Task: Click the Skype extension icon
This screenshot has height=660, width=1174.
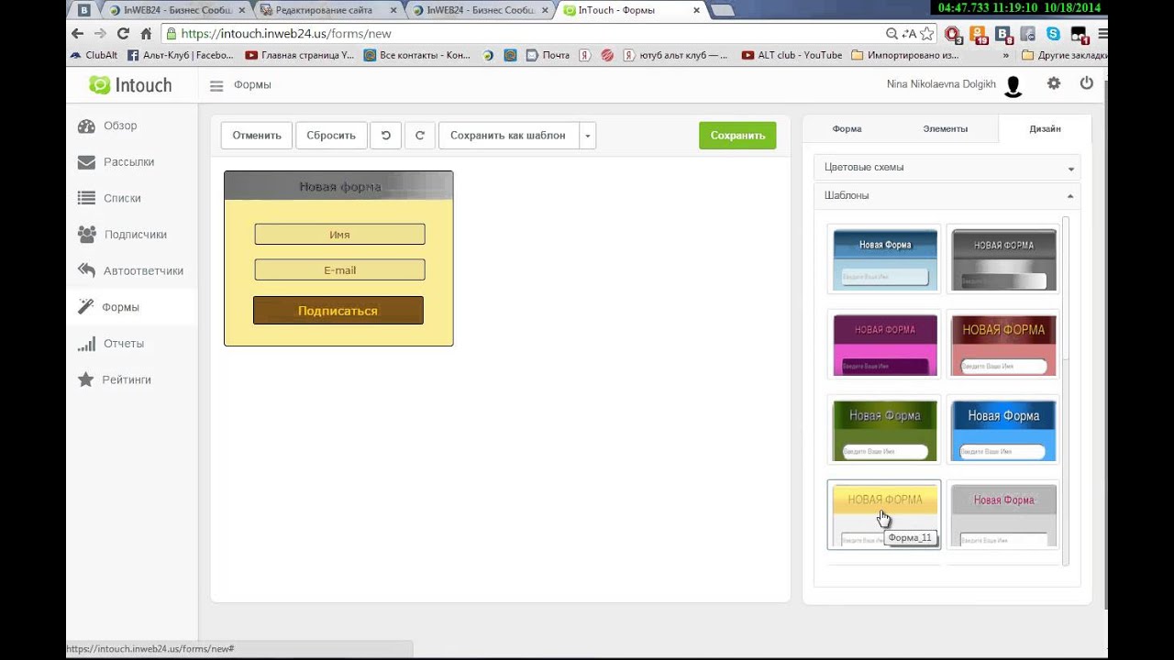Action: coord(1053,34)
